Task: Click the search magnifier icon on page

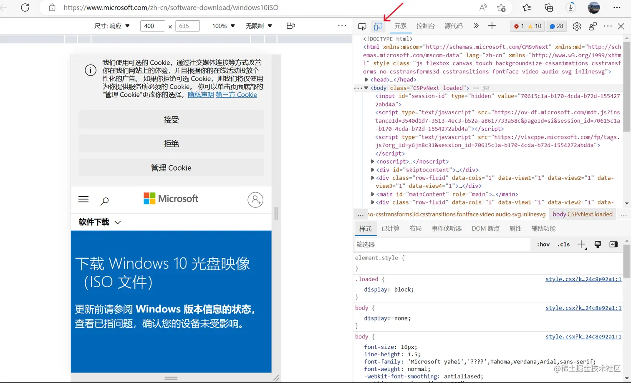Action: (105, 201)
